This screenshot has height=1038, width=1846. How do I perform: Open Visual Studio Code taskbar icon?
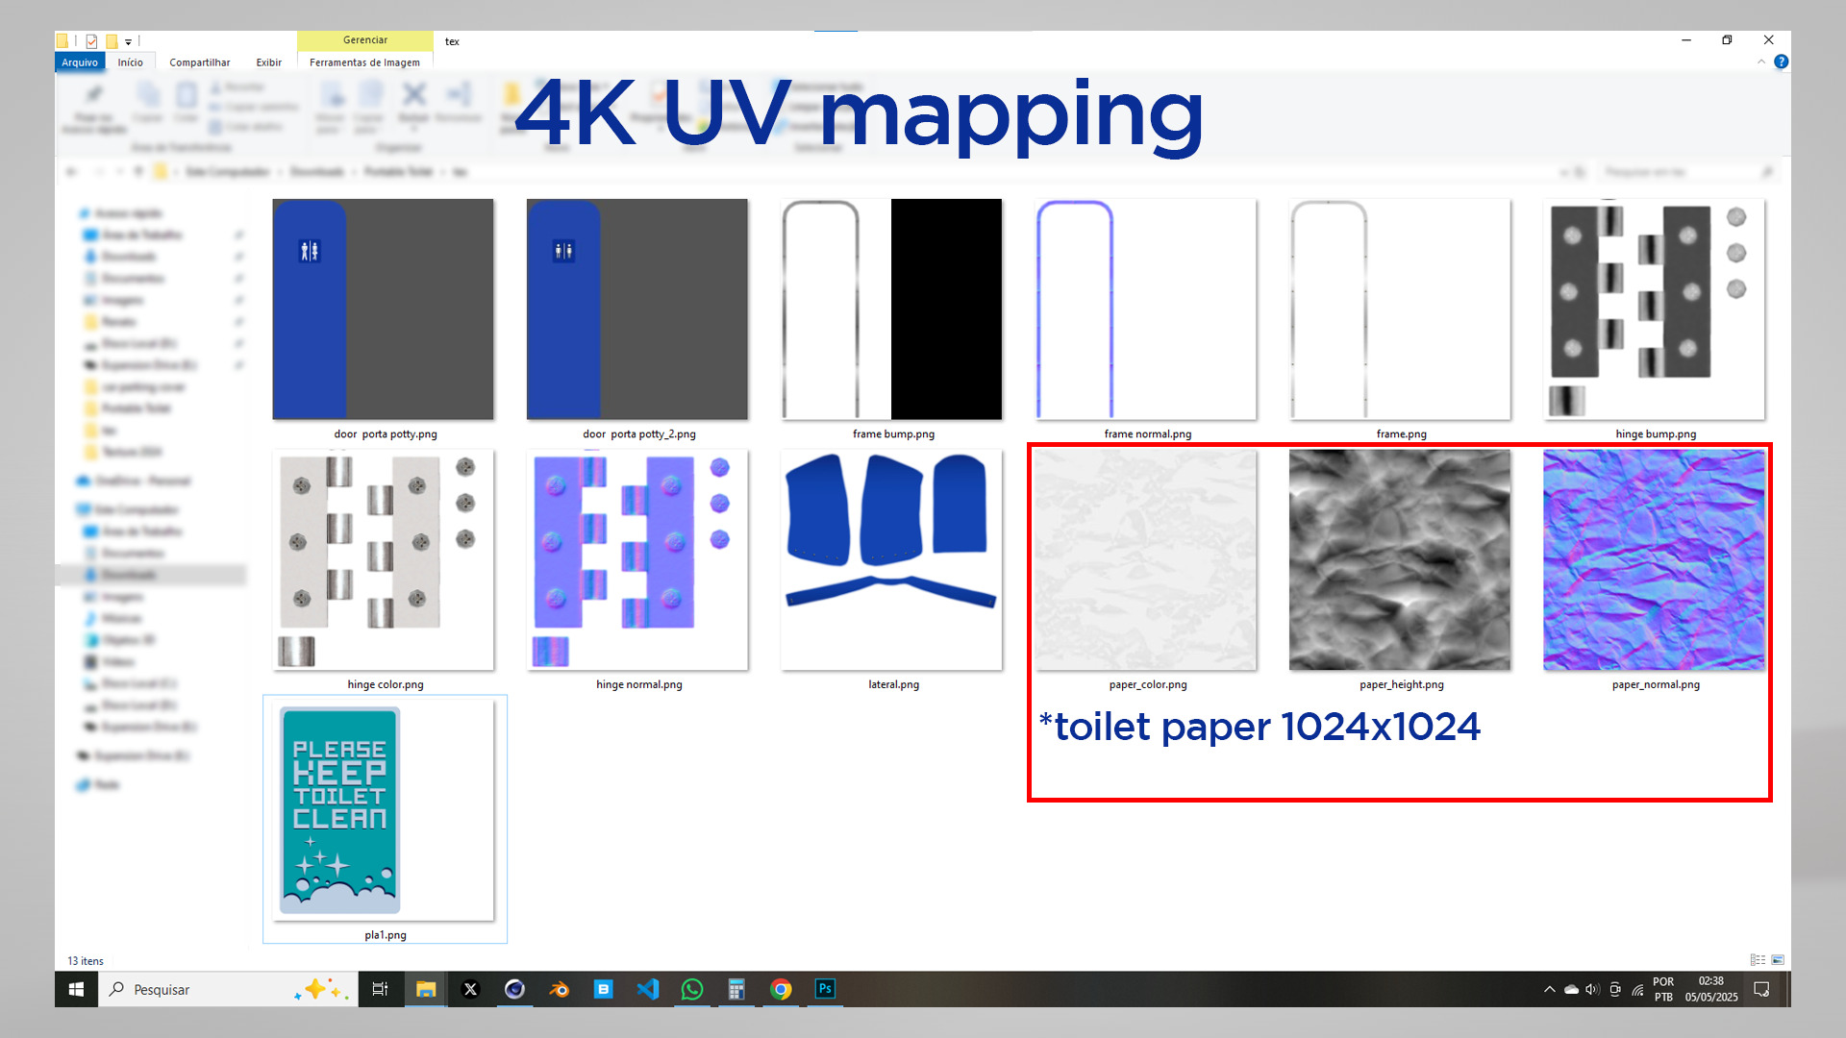point(648,989)
